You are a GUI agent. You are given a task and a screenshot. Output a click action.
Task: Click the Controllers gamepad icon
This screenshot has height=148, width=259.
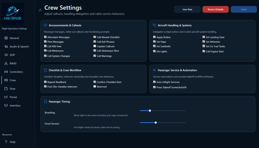[x=6, y=72]
